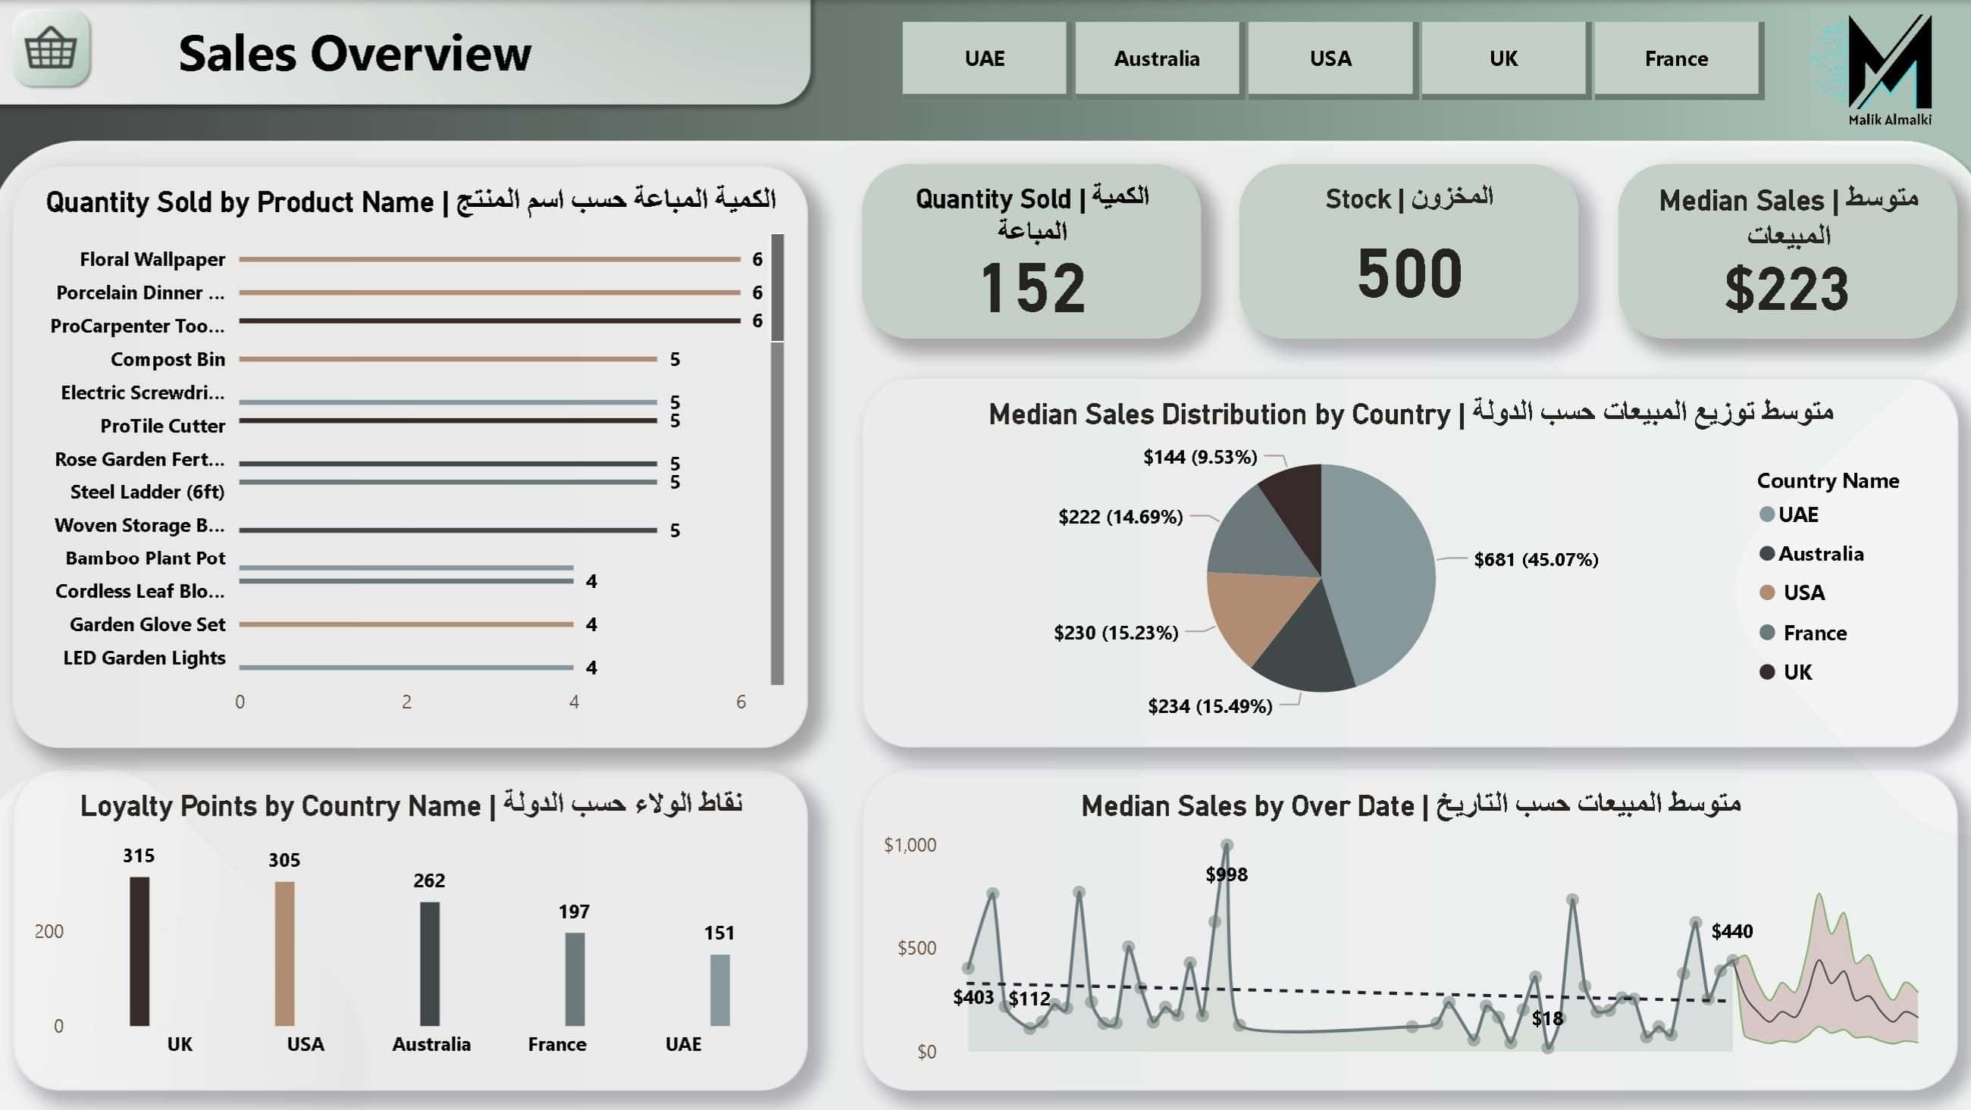Click the $403 starting data label
The image size is (1971, 1110).
tap(973, 997)
